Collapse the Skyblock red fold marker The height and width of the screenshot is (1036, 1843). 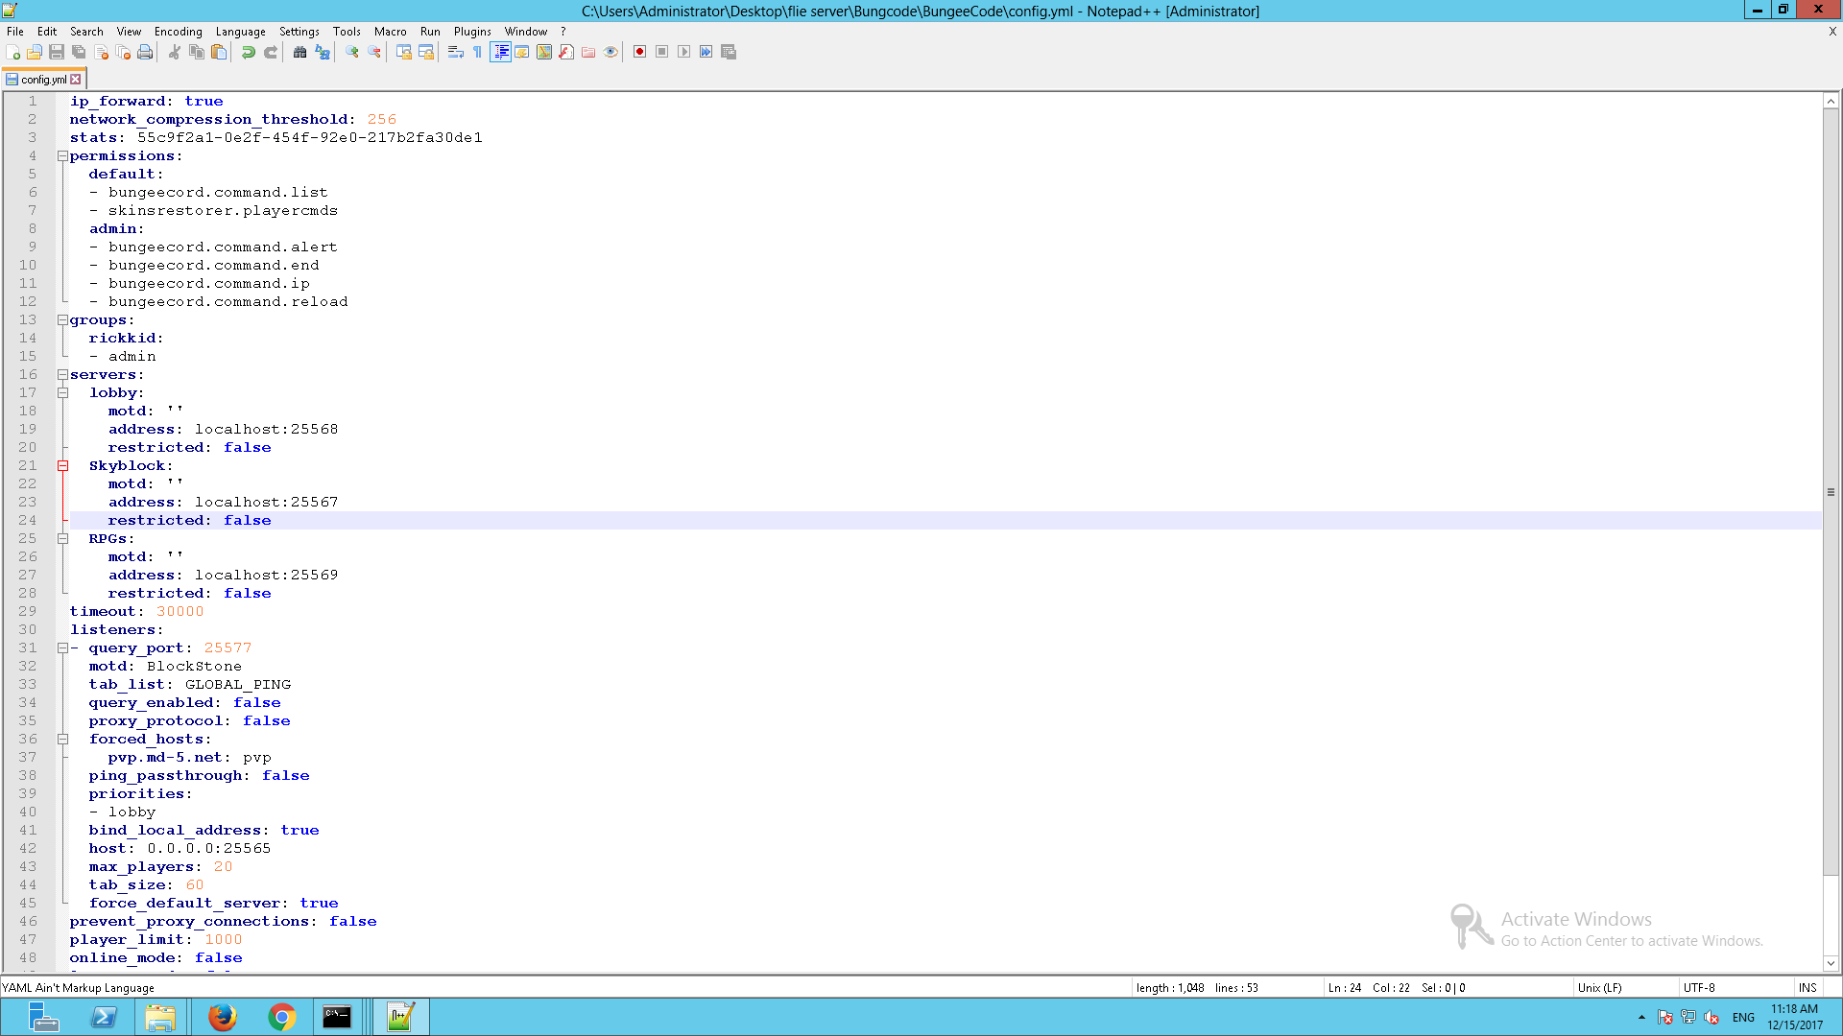click(62, 466)
